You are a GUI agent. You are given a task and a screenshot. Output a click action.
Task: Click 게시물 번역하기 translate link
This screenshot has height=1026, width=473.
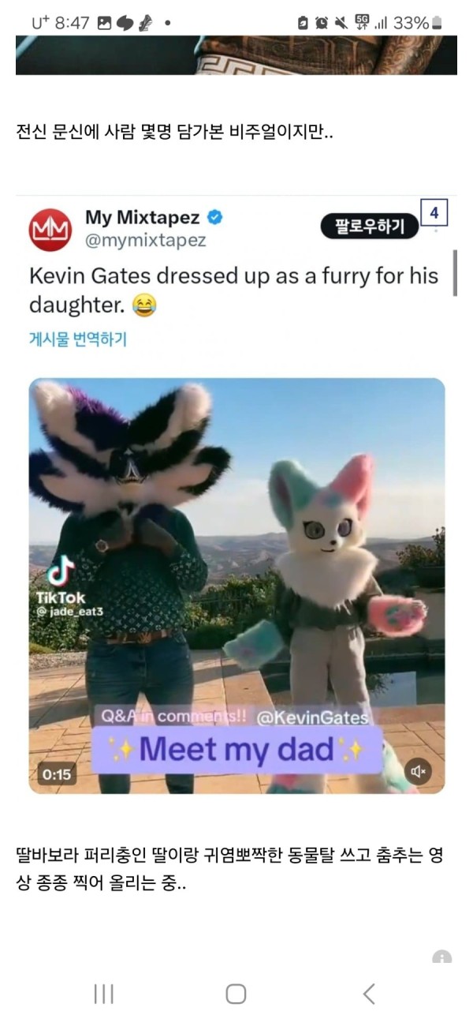tap(78, 339)
